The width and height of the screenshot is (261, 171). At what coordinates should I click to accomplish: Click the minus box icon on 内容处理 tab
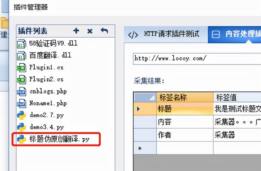click(216, 34)
